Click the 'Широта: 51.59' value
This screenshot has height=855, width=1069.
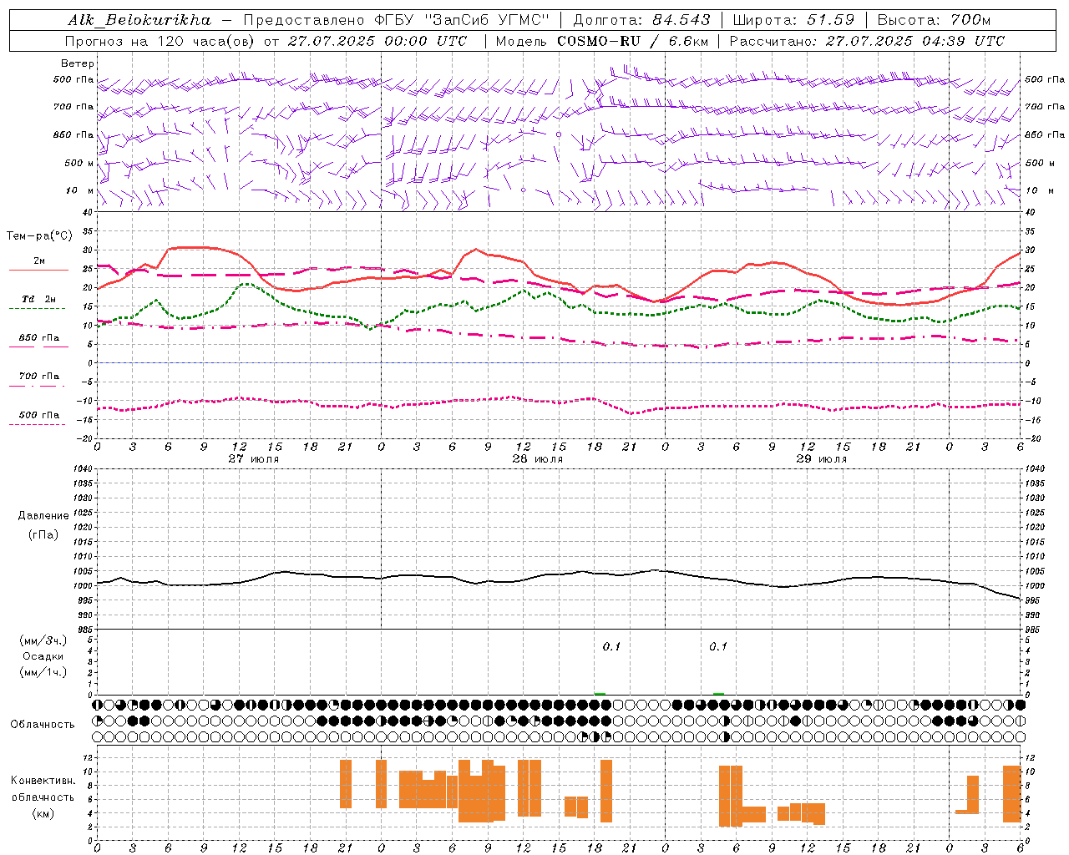click(x=793, y=20)
